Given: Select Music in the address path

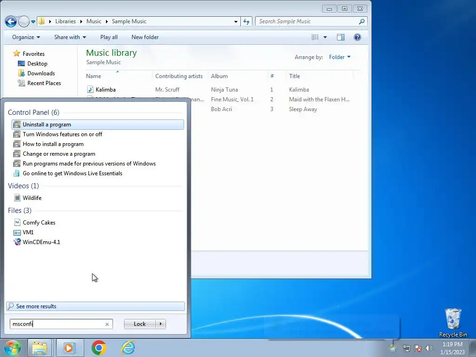Looking at the screenshot, I should (x=94, y=21).
